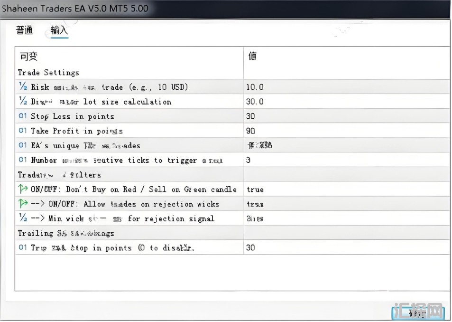
Task: Select the ½ icon beside Min wick rejection signal
Action: [21, 218]
